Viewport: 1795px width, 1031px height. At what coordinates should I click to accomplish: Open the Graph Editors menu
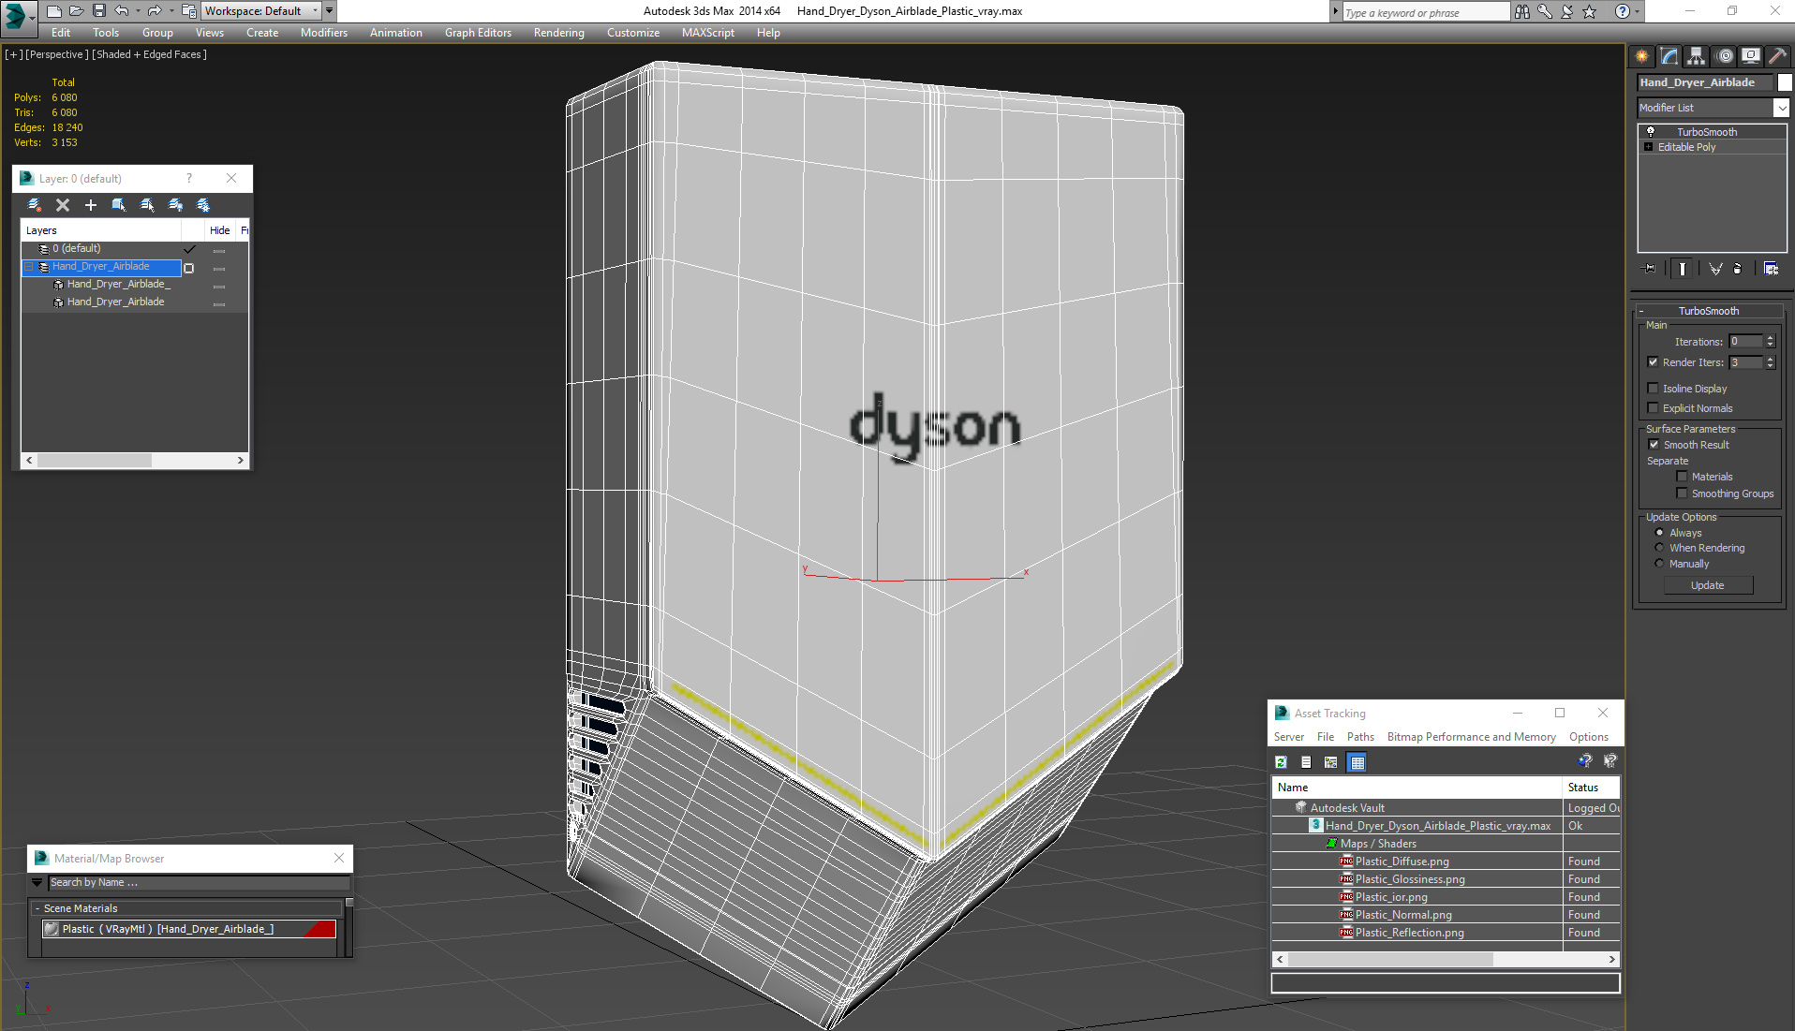(x=478, y=33)
